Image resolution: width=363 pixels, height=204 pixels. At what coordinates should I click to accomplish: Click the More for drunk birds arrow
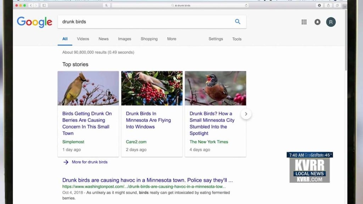click(x=66, y=162)
